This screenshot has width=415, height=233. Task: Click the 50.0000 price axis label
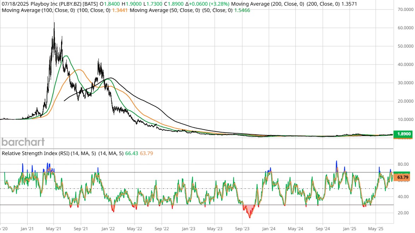pyautogui.click(x=405, y=46)
